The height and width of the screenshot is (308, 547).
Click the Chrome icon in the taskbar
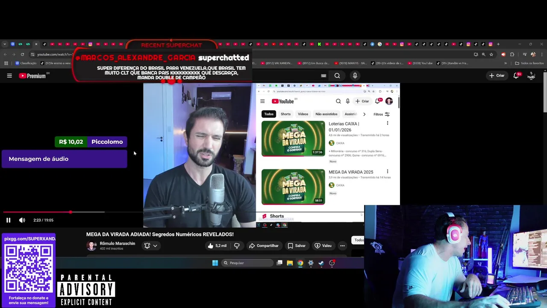click(x=300, y=263)
